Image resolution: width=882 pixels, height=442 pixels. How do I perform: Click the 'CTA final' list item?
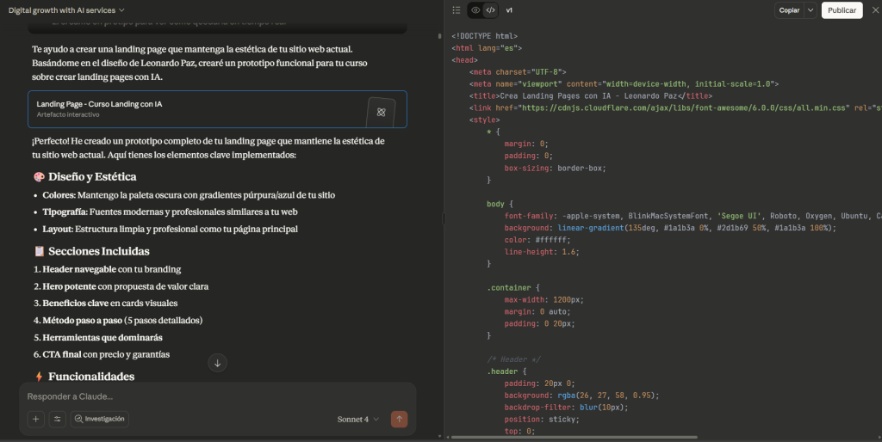(102, 354)
